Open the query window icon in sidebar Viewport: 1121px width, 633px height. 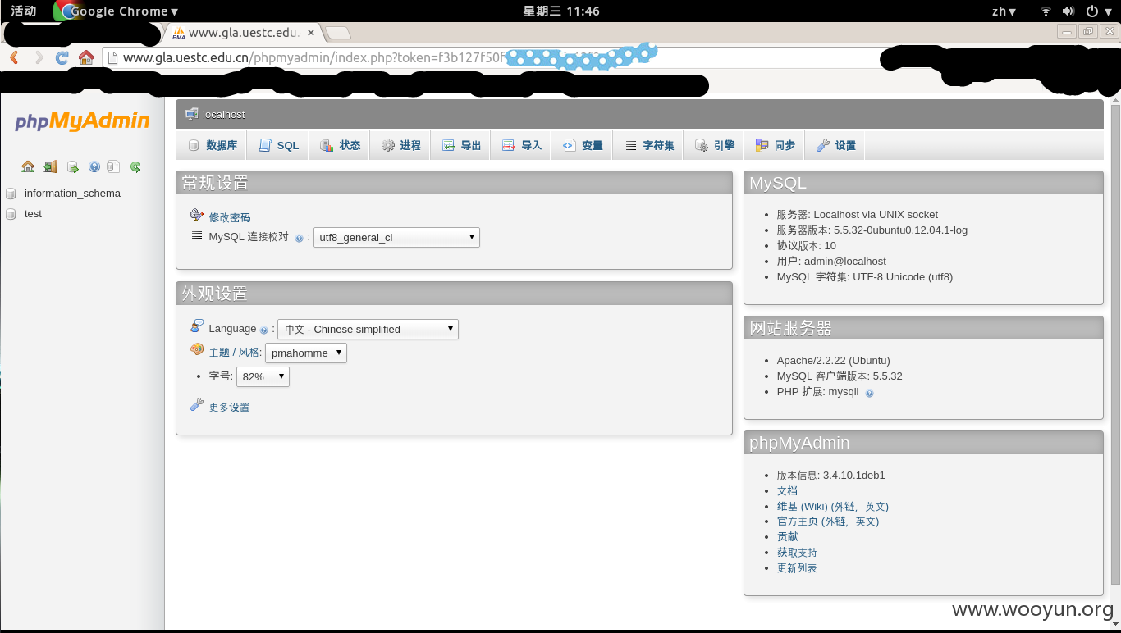[x=72, y=166]
